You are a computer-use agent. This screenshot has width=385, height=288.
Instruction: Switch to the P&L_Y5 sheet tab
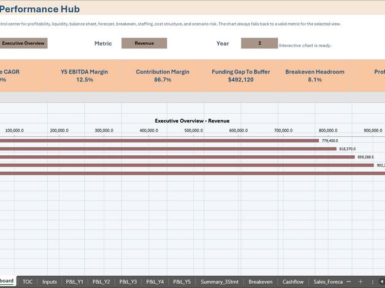tap(181, 282)
